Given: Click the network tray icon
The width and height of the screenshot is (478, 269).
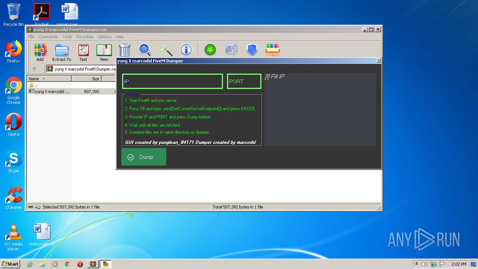Looking at the screenshot, I should pos(434,264).
